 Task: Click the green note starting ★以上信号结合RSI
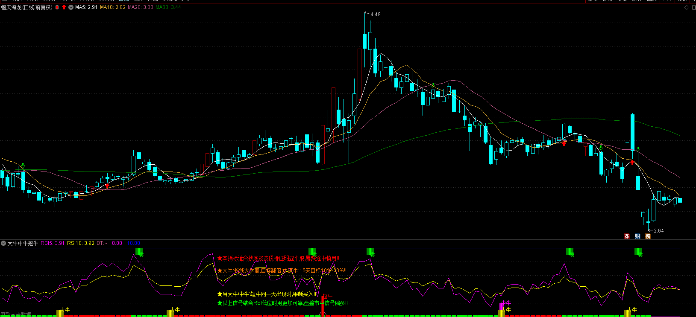point(283,303)
